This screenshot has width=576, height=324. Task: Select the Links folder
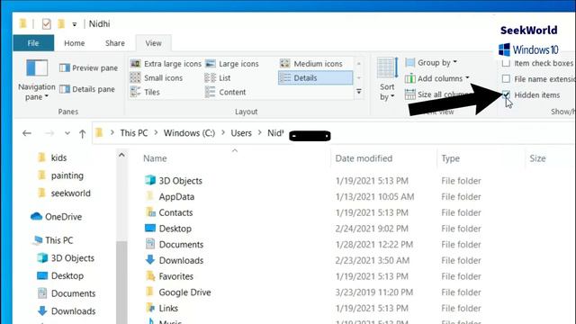[x=168, y=308]
